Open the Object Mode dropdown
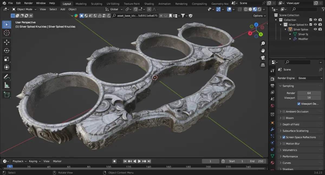Image resolution: width=325 pixels, height=175 pixels. point(24,9)
